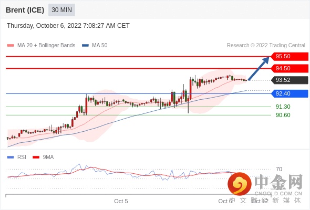Toggle the MA 50 legend label
Viewport: 310px width, 210px height.
coord(100,46)
